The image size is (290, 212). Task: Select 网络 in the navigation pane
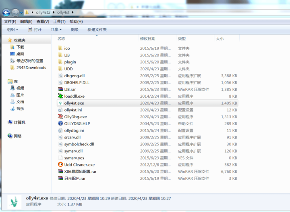click(x=18, y=136)
